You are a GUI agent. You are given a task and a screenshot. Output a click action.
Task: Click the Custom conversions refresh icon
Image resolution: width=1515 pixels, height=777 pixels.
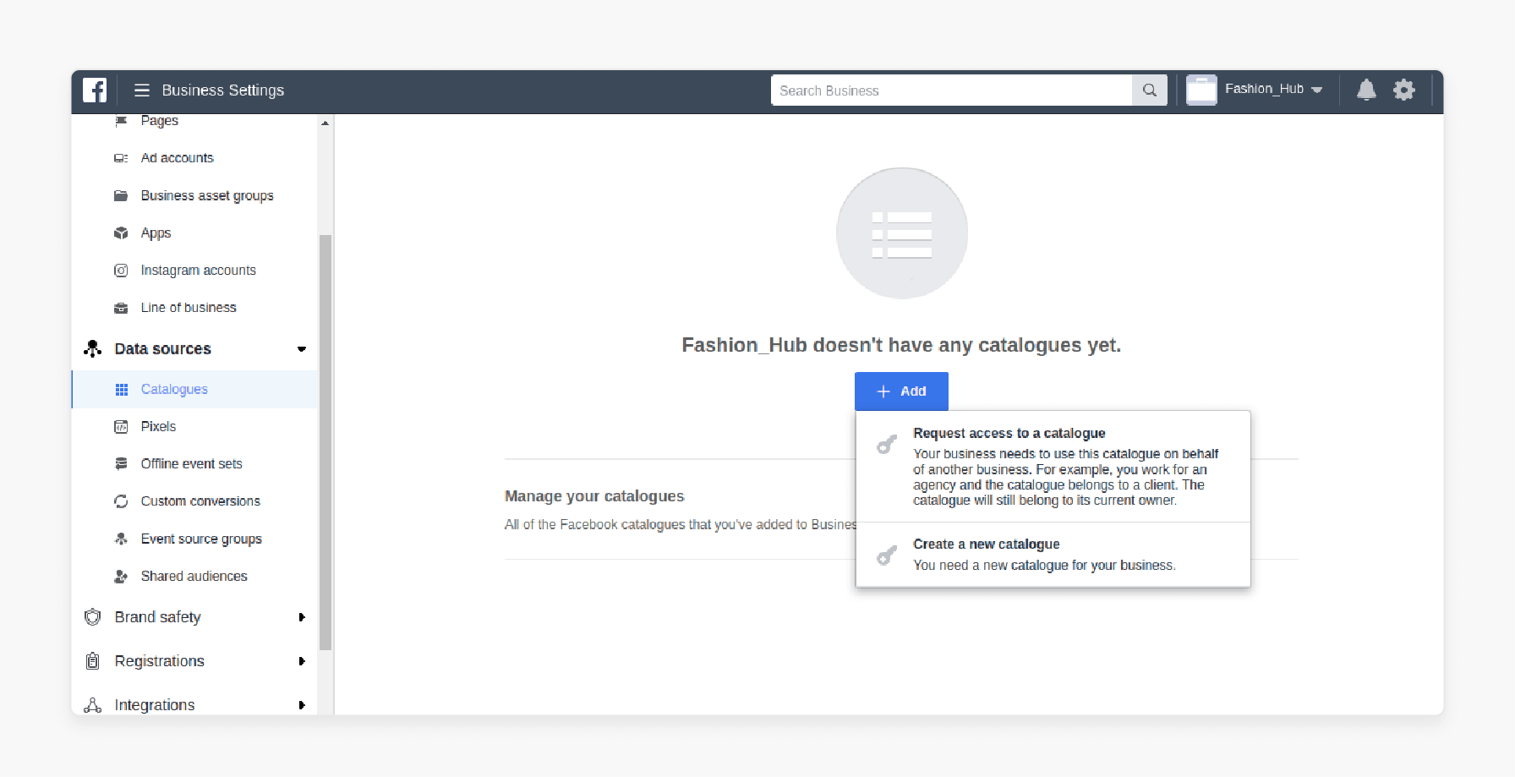(121, 501)
